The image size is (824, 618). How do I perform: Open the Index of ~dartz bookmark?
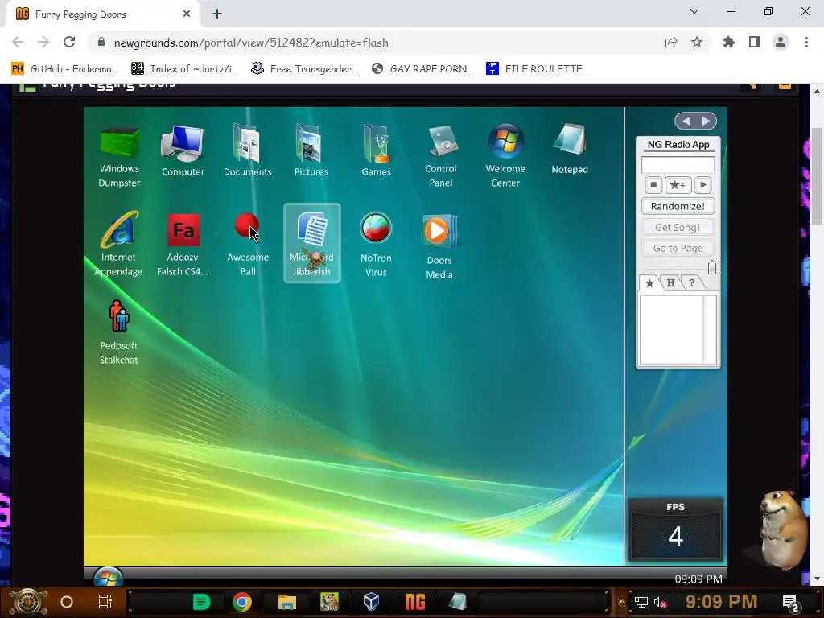pos(184,69)
